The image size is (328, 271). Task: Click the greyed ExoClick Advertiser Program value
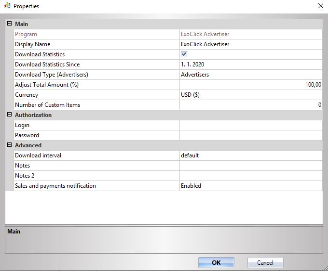[x=205, y=34]
